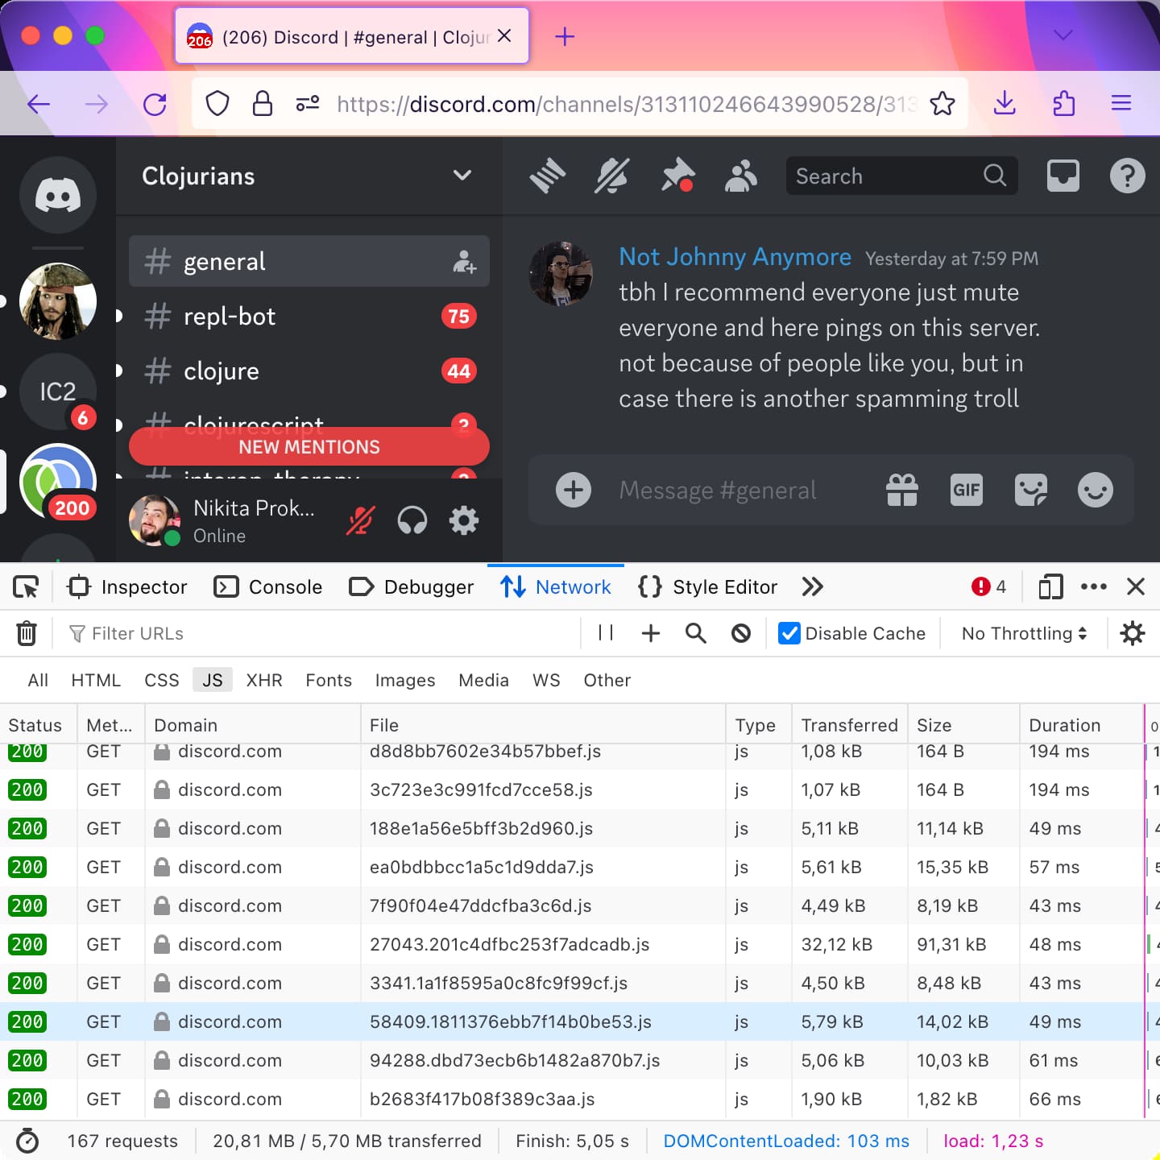This screenshot has height=1160, width=1160.
Task: Open the gift menu in the message bar
Action: pyautogui.click(x=901, y=490)
